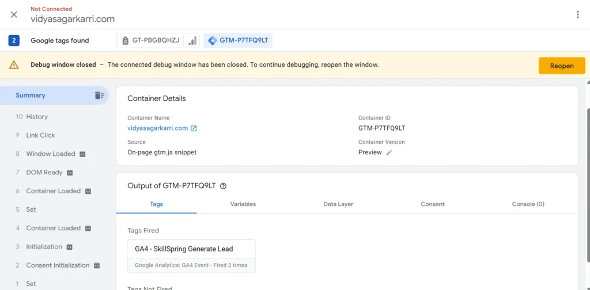Click code icon beside Container Loaded number 4
Viewport: 590px width, 290px height.
pos(88,228)
